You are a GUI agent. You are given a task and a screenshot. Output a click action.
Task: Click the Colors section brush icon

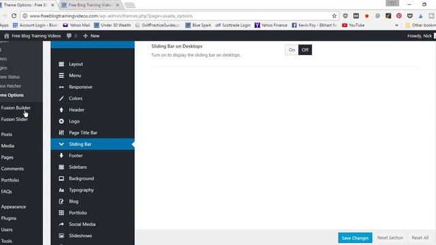click(x=61, y=98)
